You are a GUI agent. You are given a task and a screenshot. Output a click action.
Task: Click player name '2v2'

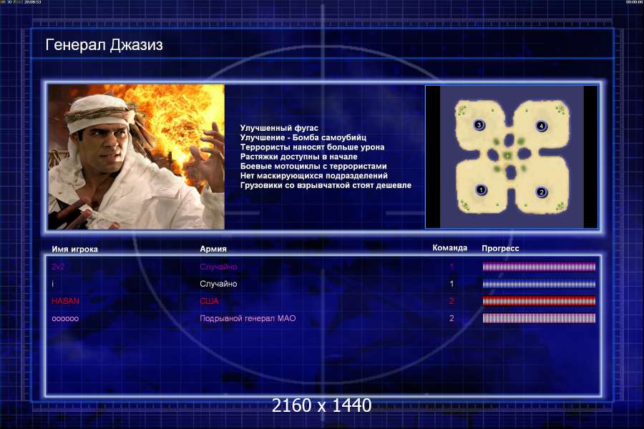pyautogui.click(x=58, y=267)
